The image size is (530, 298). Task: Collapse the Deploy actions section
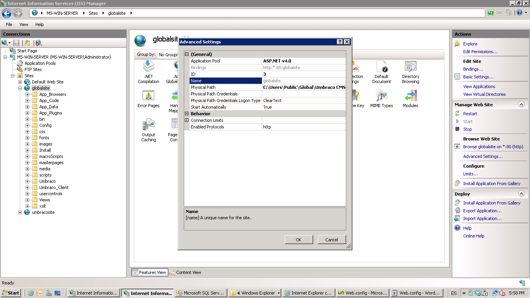coord(521,194)
